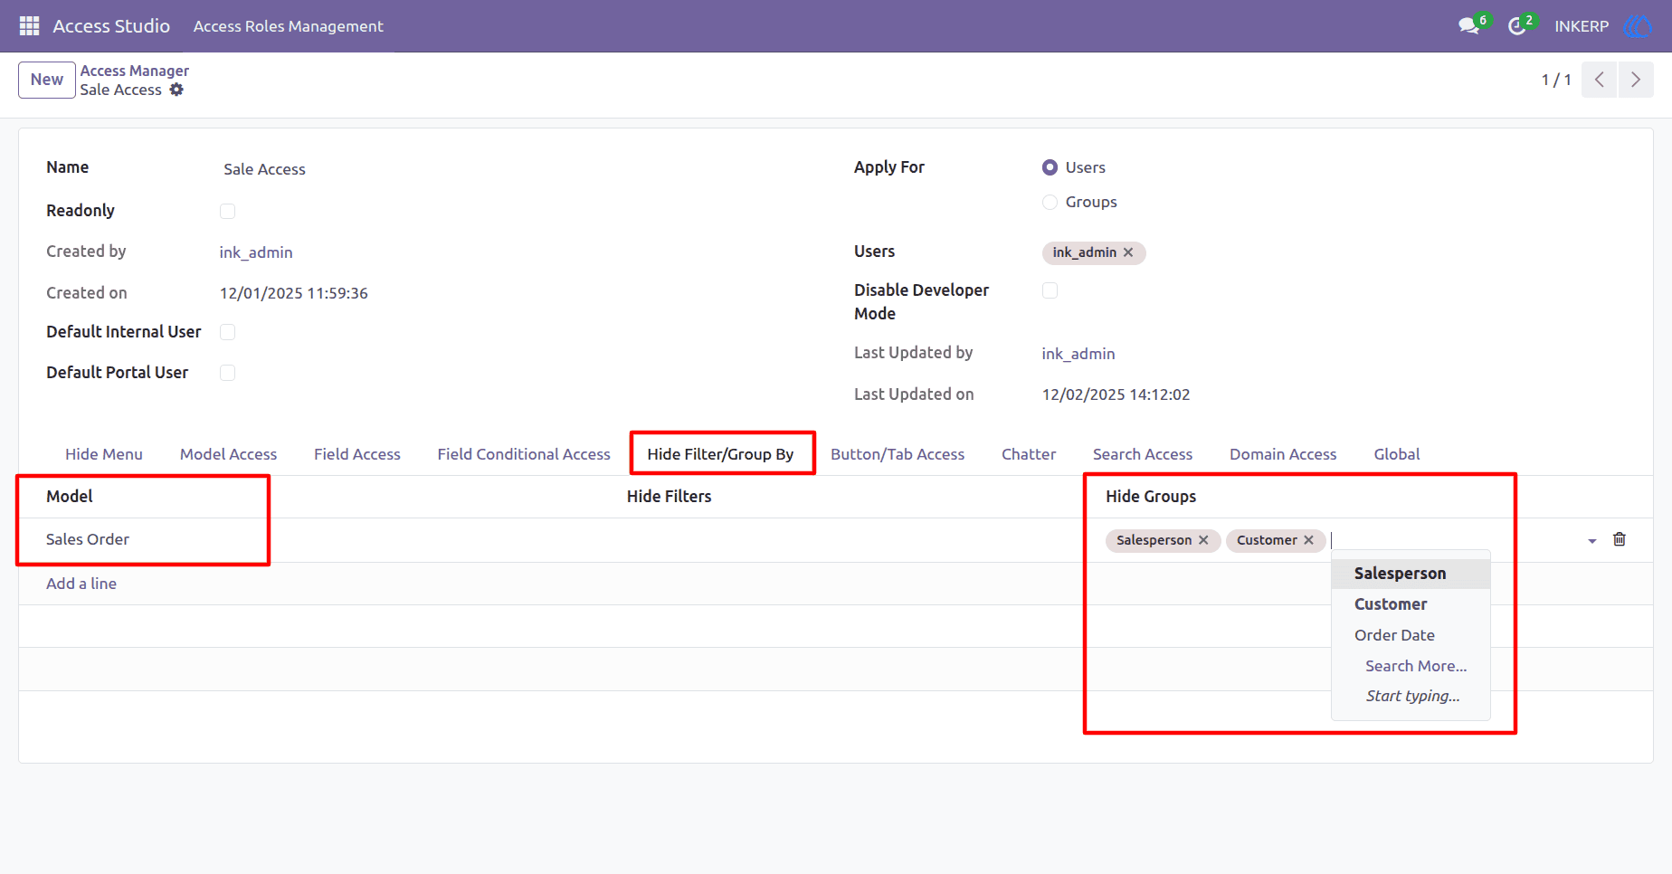1672x874 pixels.
Task: Choose Order Date from dropdown list
Action: 1411,635
